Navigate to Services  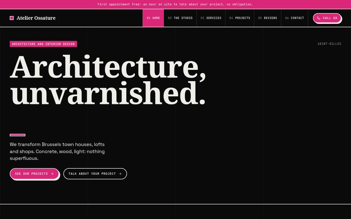pyautogui.click(x=211, y=18)
